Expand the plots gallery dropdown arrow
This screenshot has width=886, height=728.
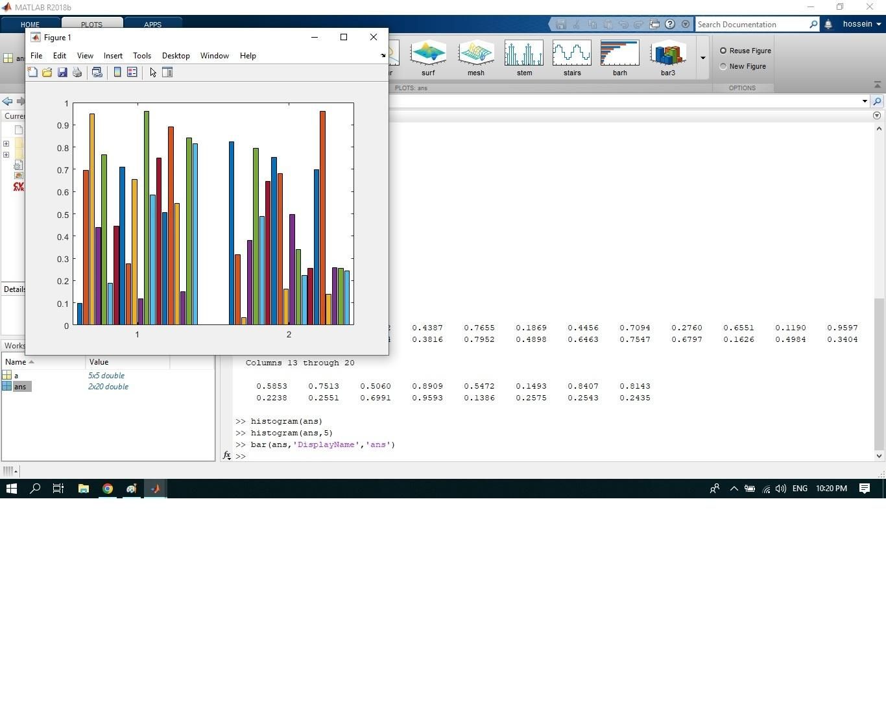(x=702, y=58)
